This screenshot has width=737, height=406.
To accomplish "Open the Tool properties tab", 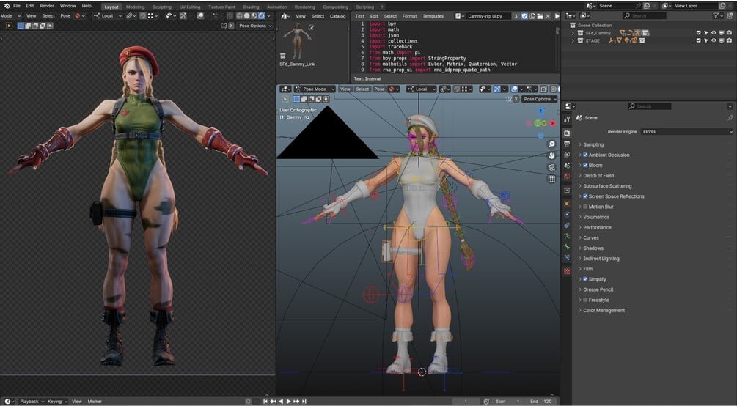I will coord(567,119).
